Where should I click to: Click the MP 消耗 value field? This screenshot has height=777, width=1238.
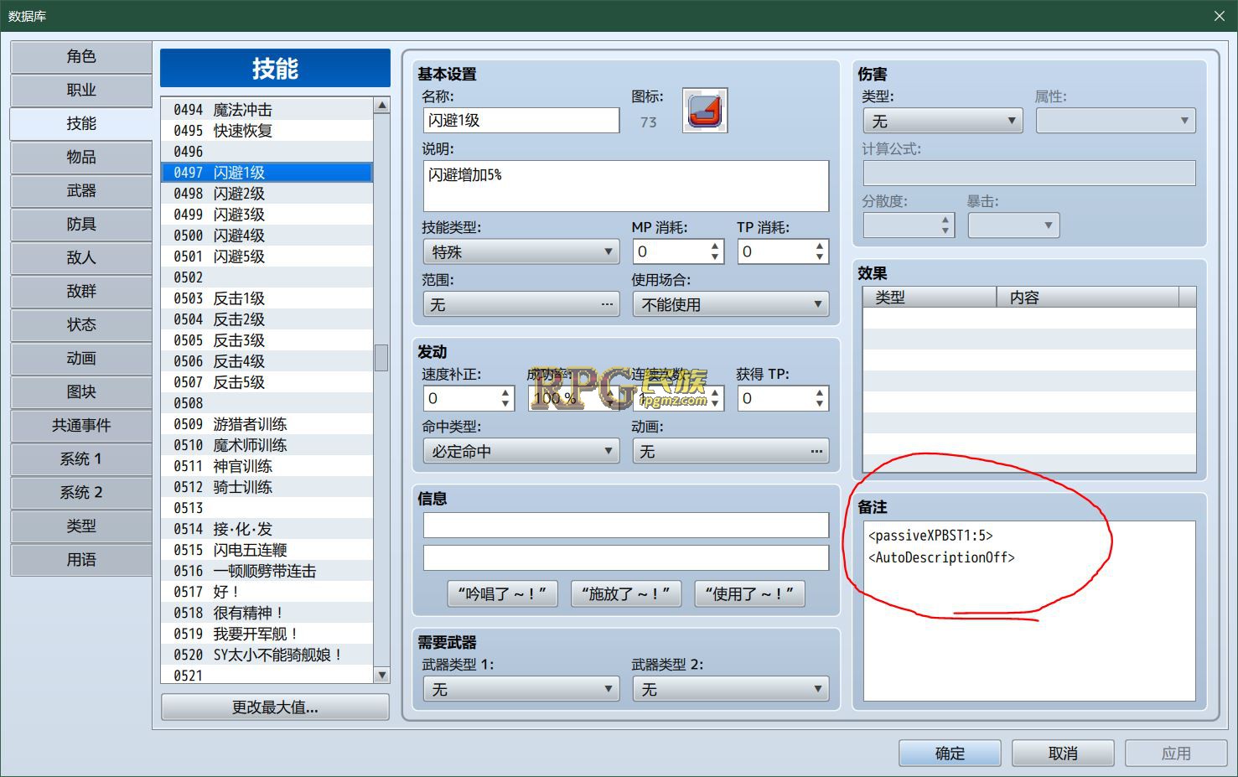point(671,251)
